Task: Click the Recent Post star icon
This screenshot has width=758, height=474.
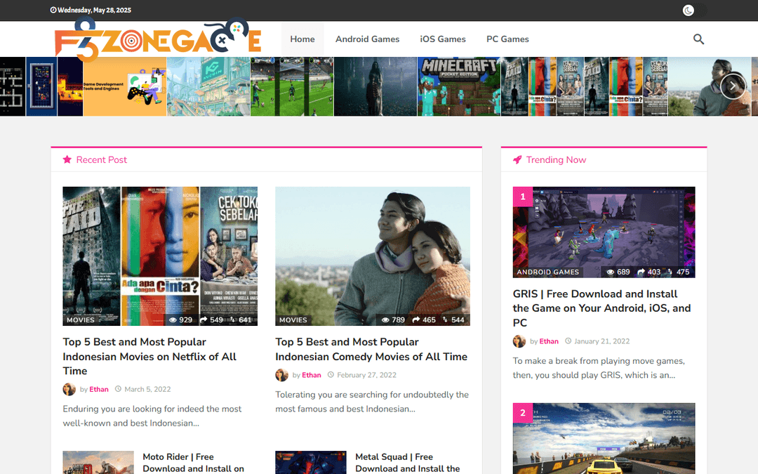Action: click(67, 159)
